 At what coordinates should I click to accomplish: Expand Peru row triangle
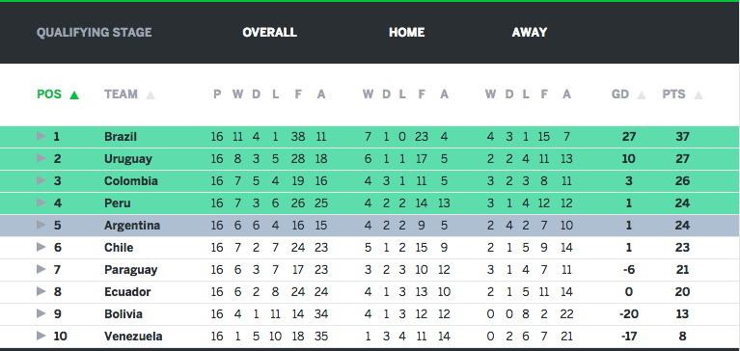tap(41, 202)
